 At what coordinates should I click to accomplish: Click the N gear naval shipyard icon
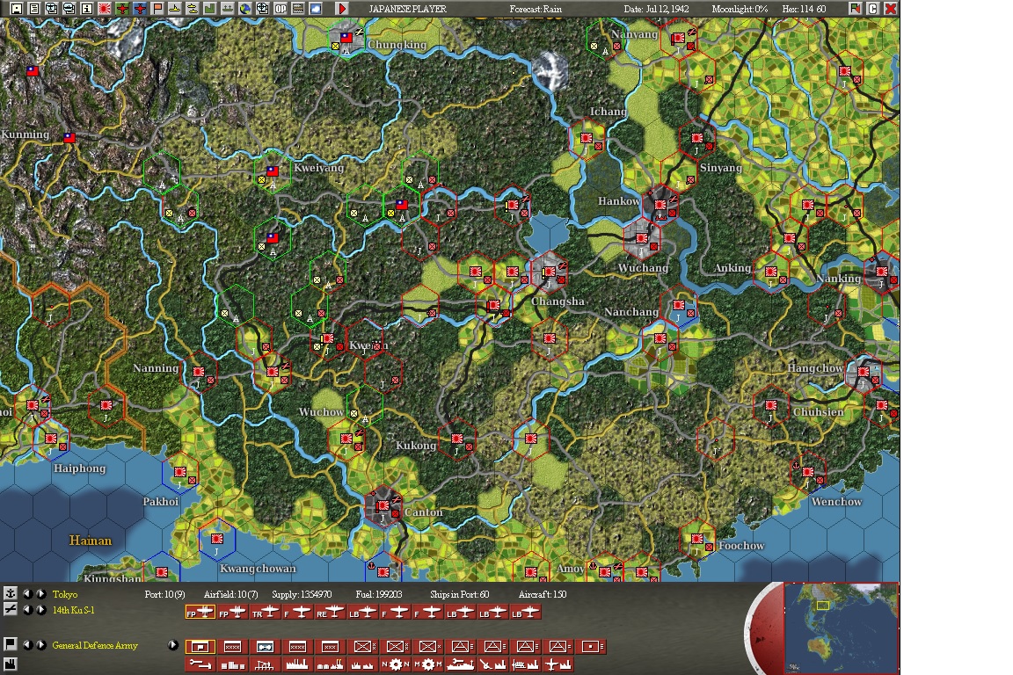pyautogui.click(x=396, y=664)
